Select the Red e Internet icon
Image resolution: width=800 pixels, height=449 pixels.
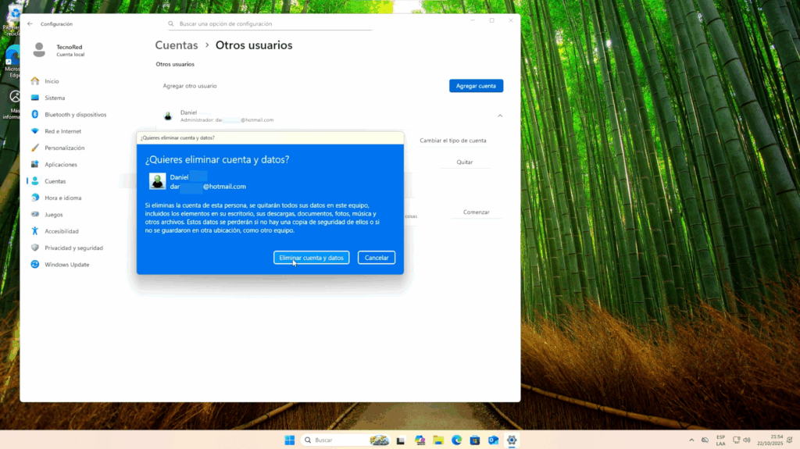(35, 131)
